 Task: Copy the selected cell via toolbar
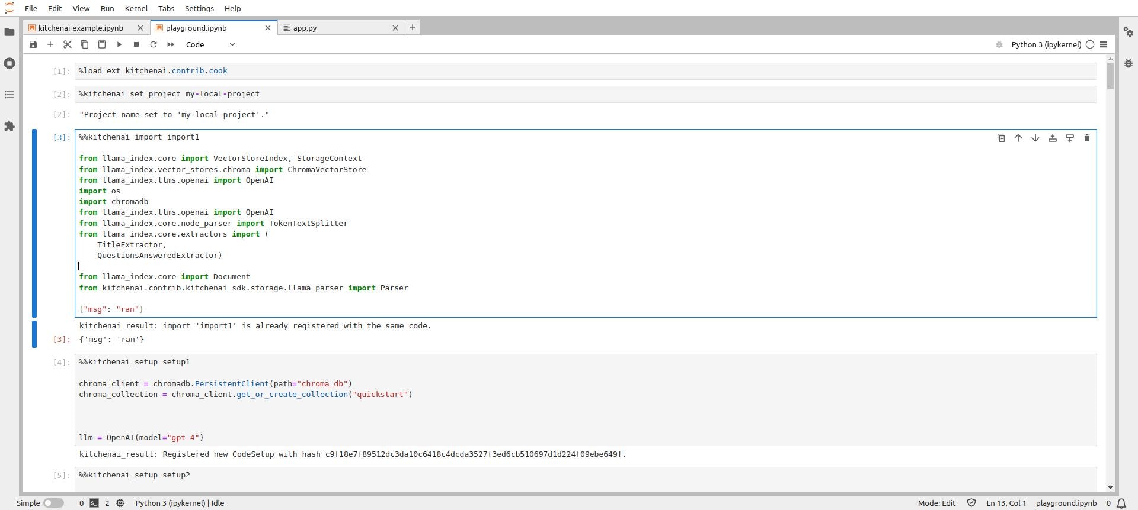coord(85,44)
